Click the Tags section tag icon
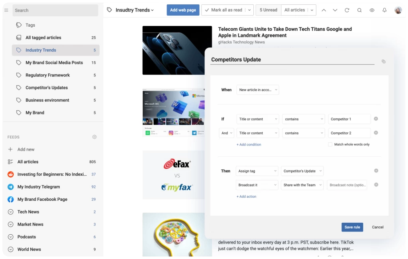The width and height of the screenshot is (408, 259). [x=19, y=25]
